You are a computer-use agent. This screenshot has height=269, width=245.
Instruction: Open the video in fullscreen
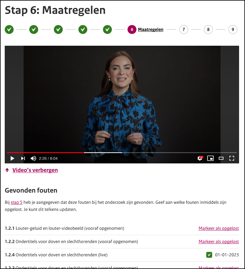coord(232,158)
